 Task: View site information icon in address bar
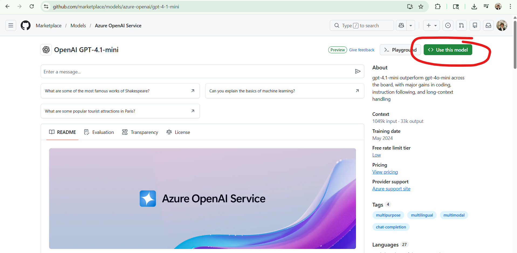tap(46, 6)
